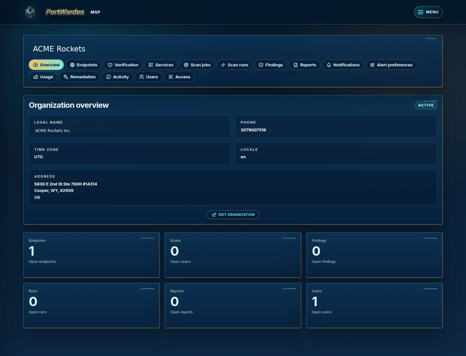Click the Open reports label
Image resolution: width=466 pixels, height=356 pixels.
click(181, 312)
